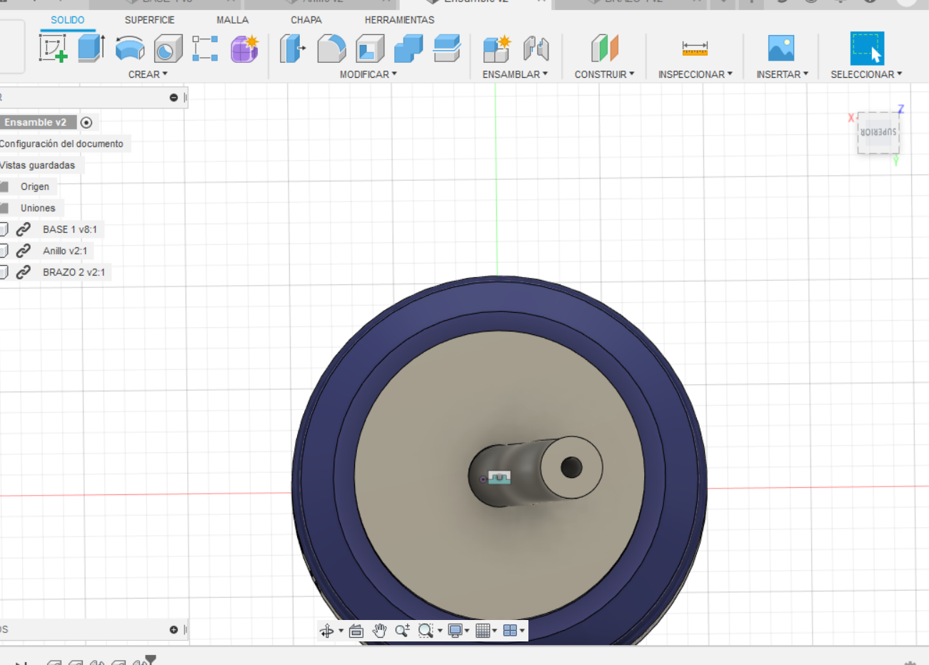Image resolution: width=929 pixels, height=665 pixels.
Task: Select the Uniones folder row
Action: coord(38,208)
